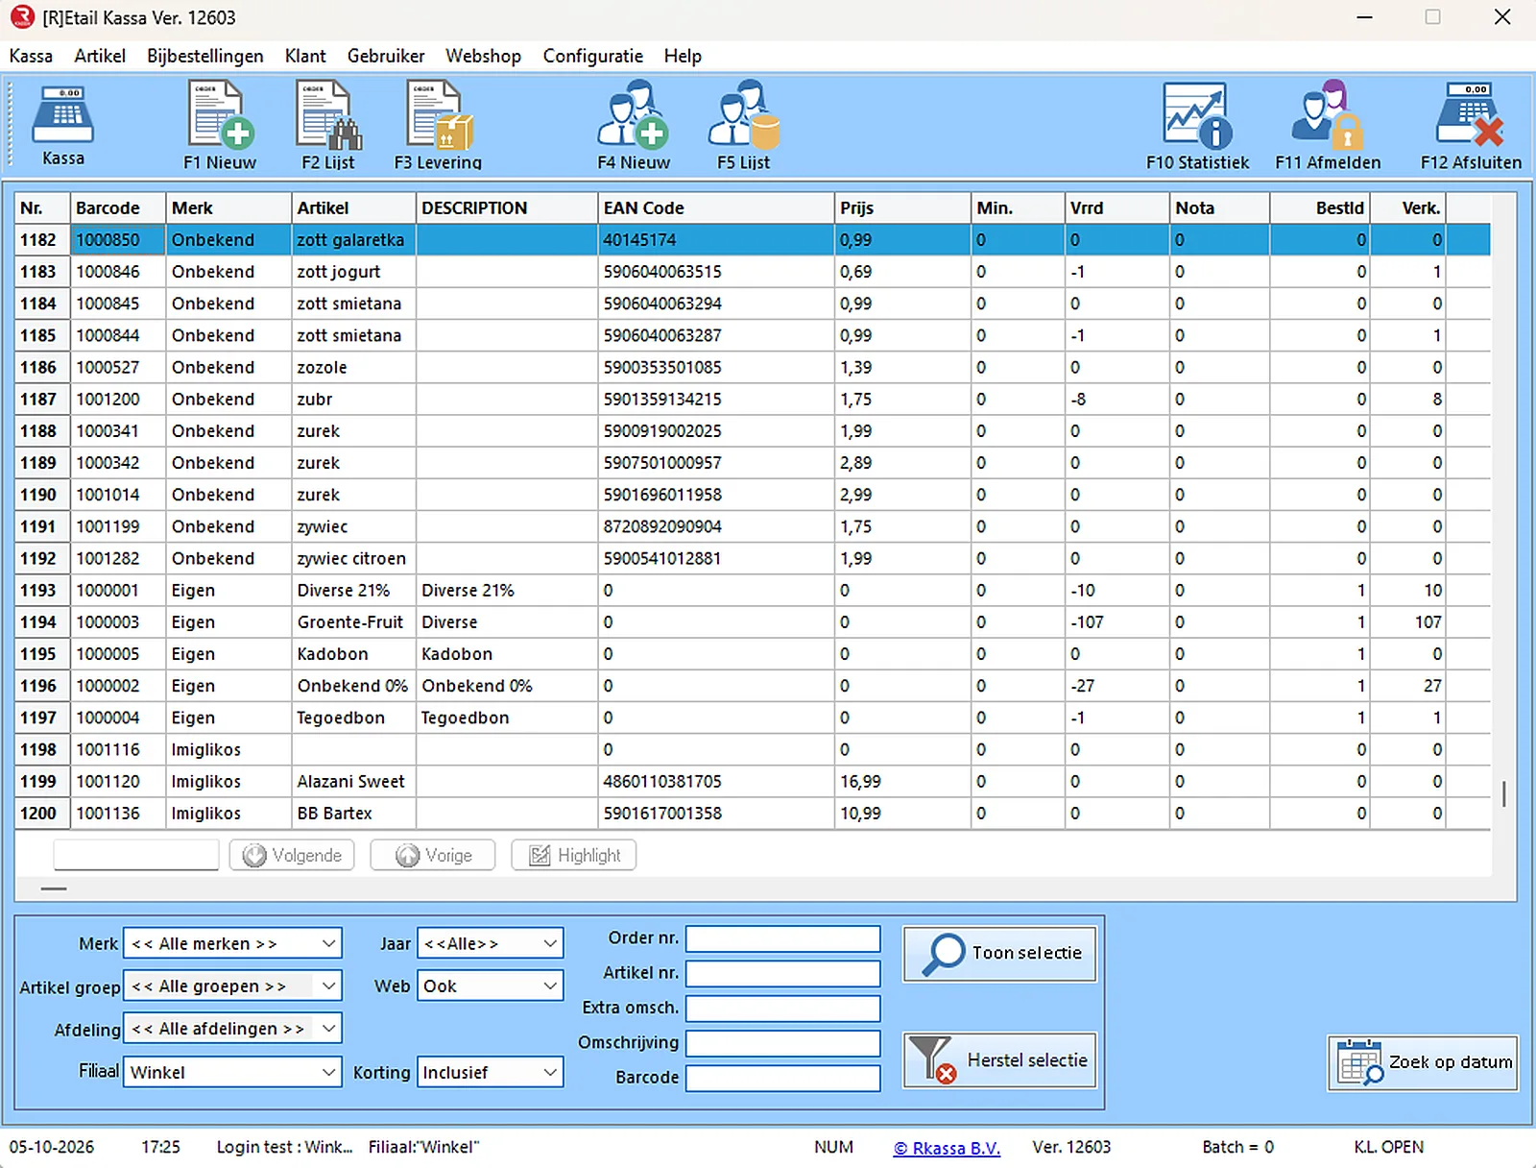Select the row for zywiec citroen
Image resolution: width=1536 pixels, height=1168 pixels.
(x=753, y=558)
